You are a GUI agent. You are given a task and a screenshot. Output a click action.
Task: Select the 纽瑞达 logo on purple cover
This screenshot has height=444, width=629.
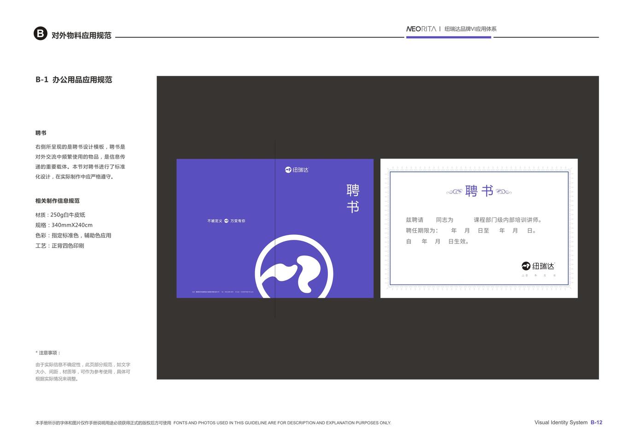tap(297, 170)
